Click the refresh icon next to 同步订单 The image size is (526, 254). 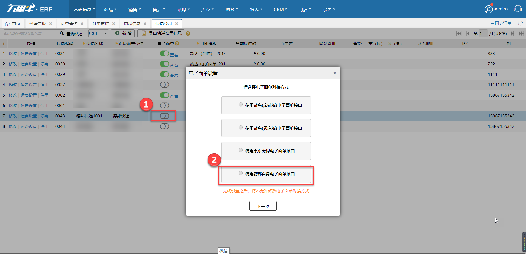click(520, 23)
